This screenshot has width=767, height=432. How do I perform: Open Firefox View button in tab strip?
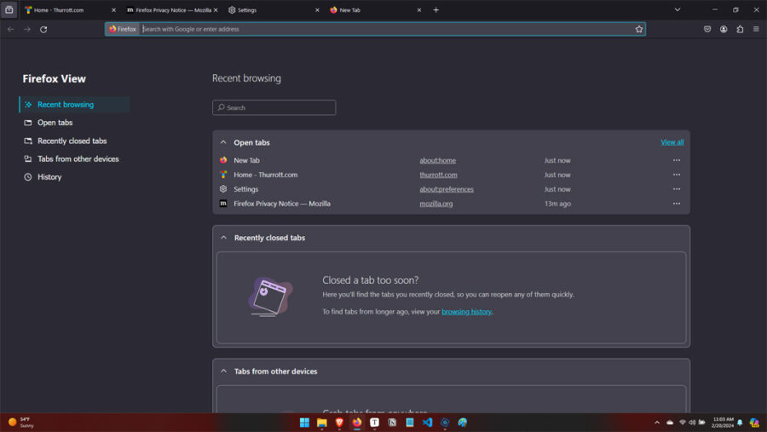(9, 9)
